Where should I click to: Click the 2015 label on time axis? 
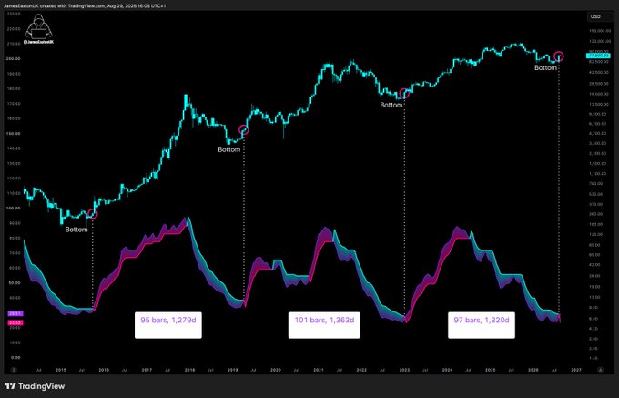pos(60,370)
